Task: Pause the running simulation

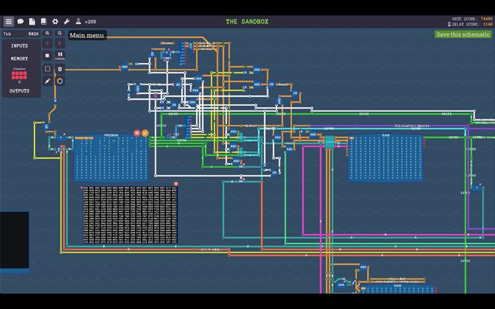Action: click(60, 55)
